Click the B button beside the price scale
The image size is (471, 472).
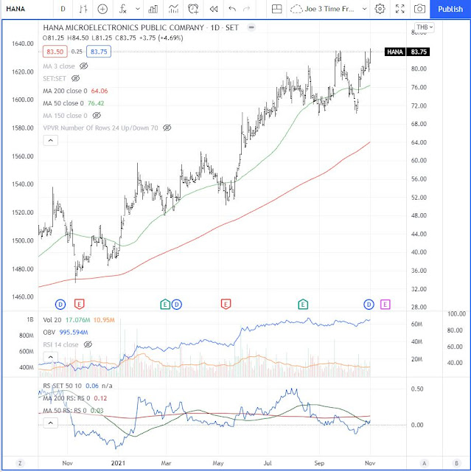pos(456,463)
